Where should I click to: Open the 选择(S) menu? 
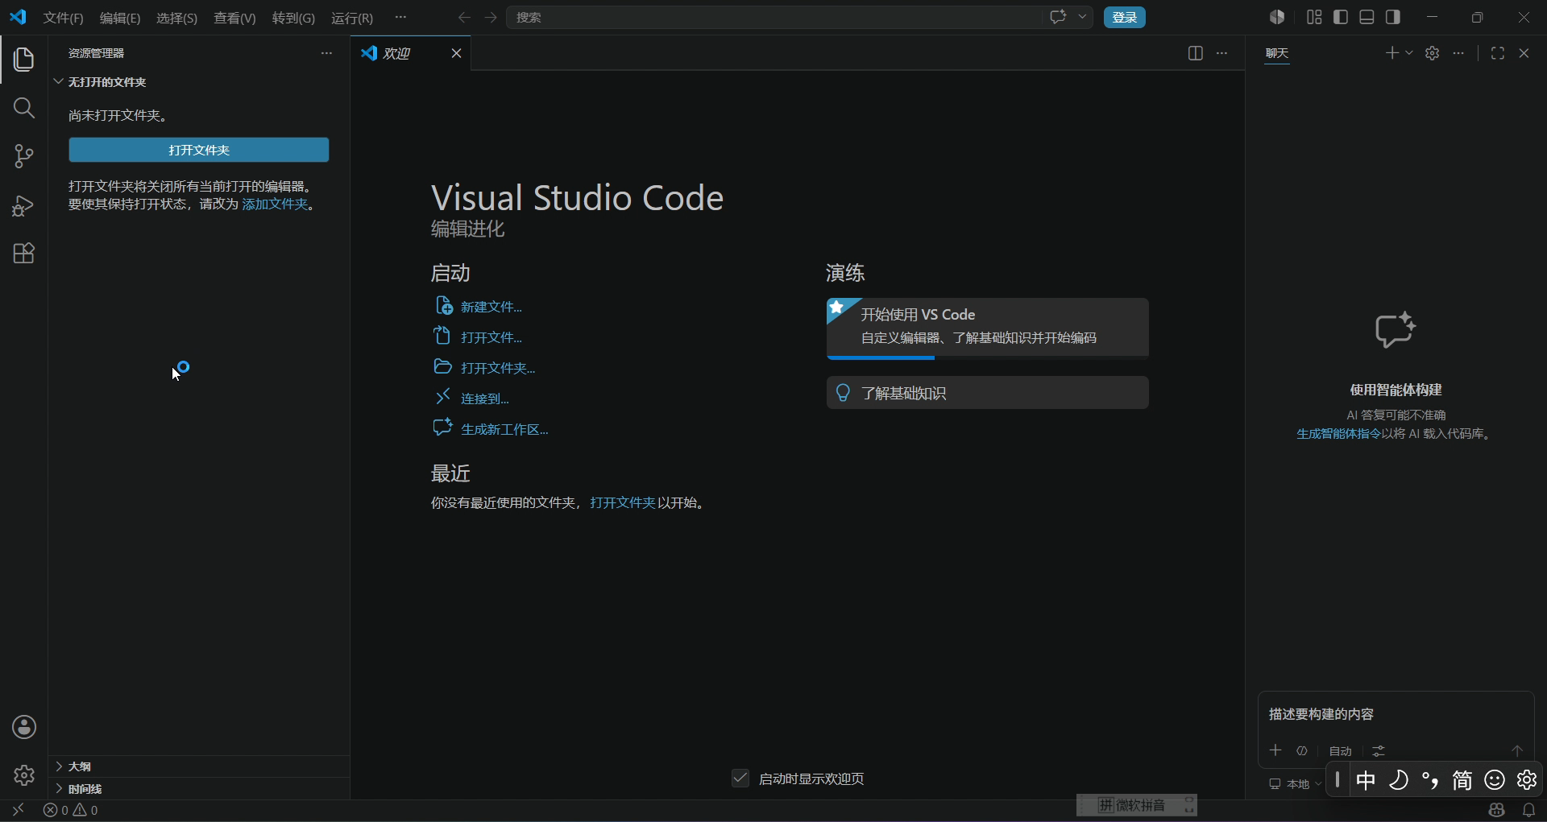[176, 18]
